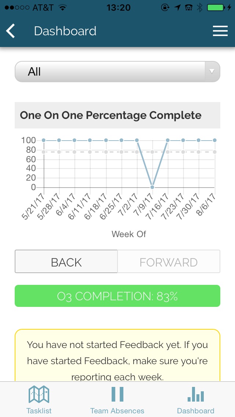Expand the All filter dropdown
The height and width of the screenshot is (417, 235).
(110, 72)
